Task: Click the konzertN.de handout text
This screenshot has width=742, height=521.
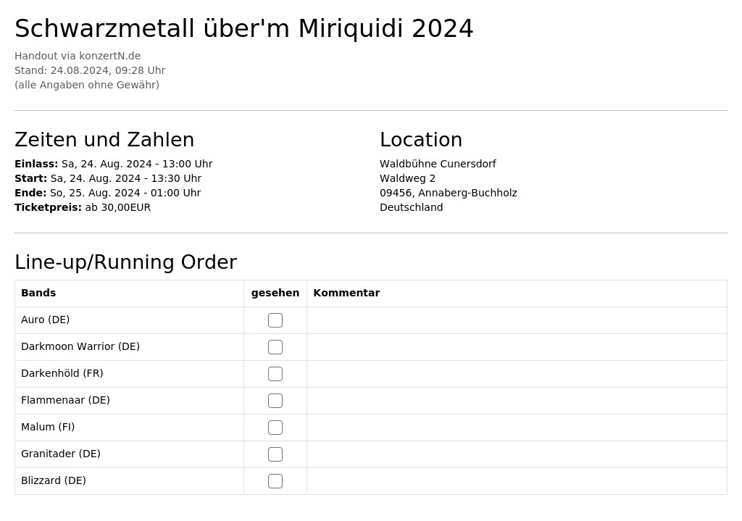Action: (78, 56)
